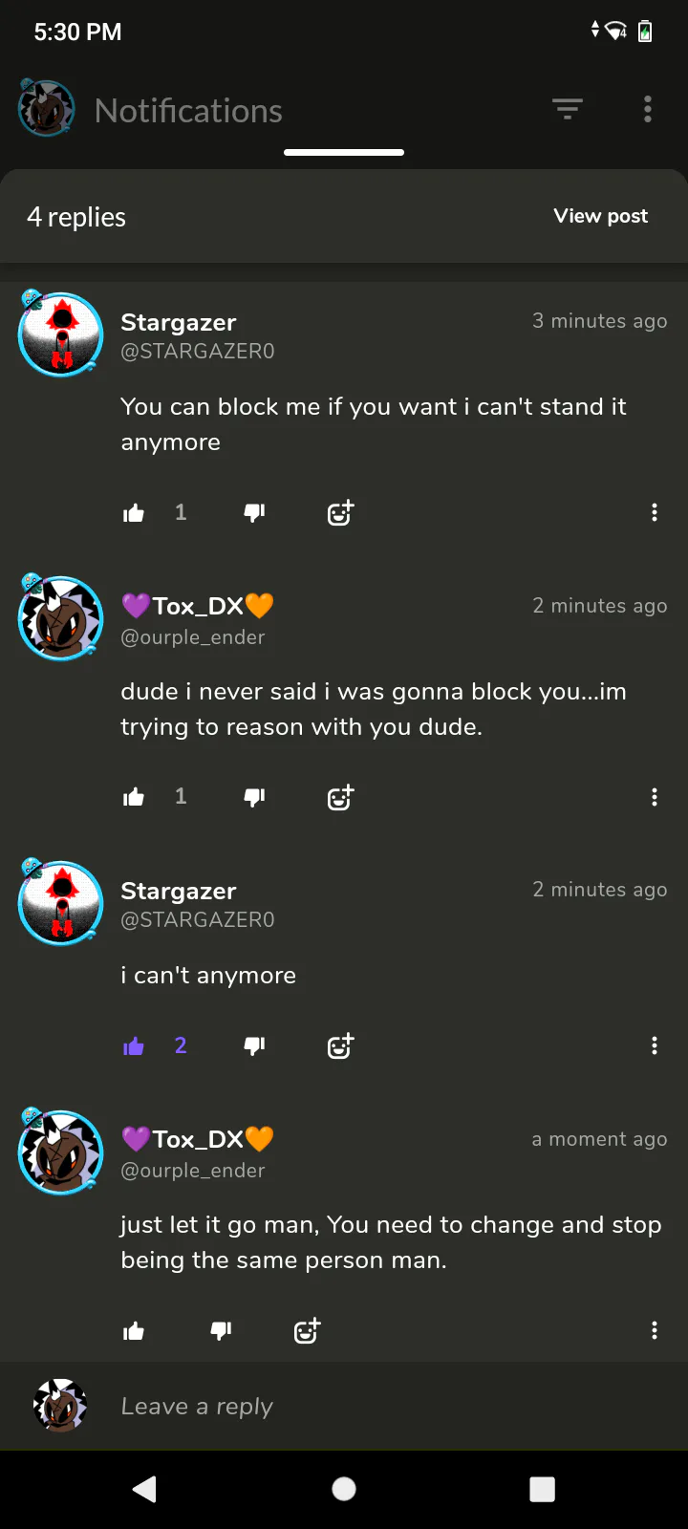Tap the Android back navigation button
Image resolution: width=688 pixels, height=1529 pixels.
click(x=145, y=1489)
